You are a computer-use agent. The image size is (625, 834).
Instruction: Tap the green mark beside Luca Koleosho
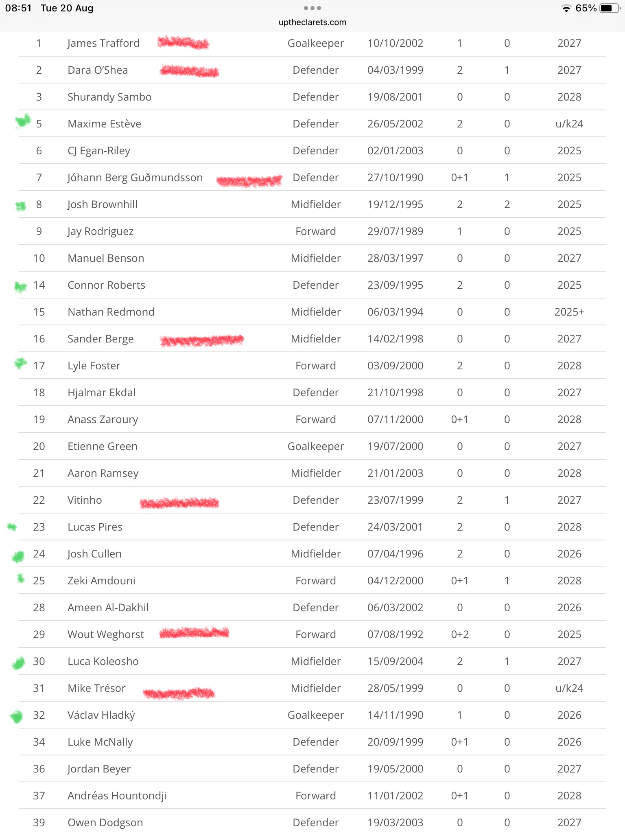(x=18, y=663)
